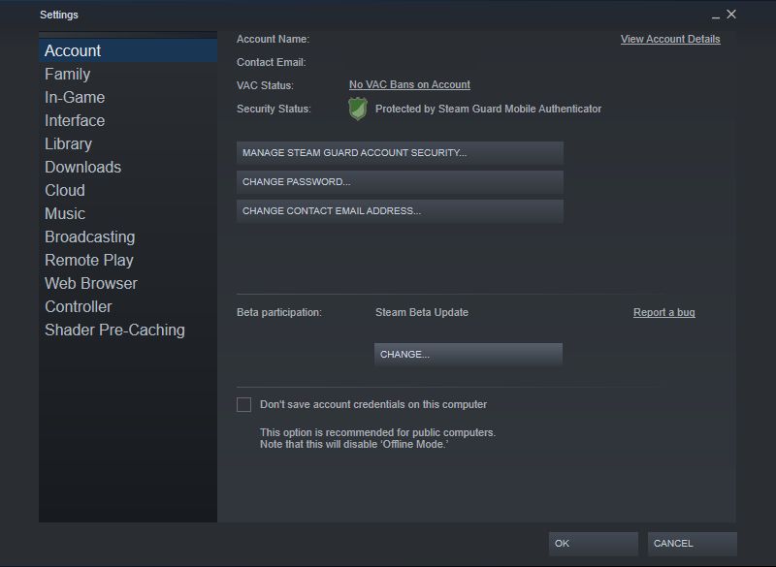The width and height of the screenshot is (776, 567).
Task: Click the Change Password button
Action: 400,182
